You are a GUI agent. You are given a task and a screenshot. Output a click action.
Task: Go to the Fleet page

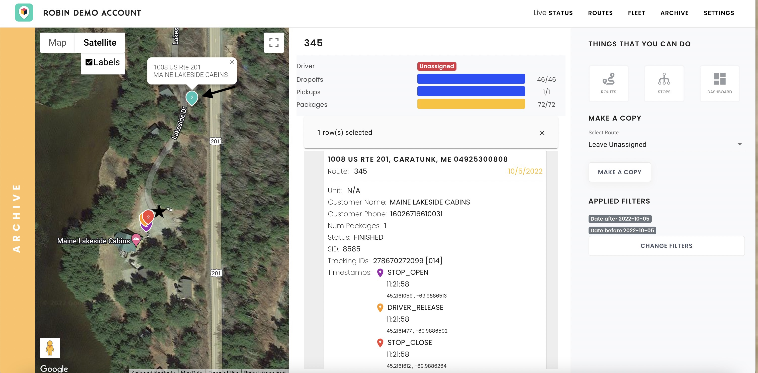636,13
